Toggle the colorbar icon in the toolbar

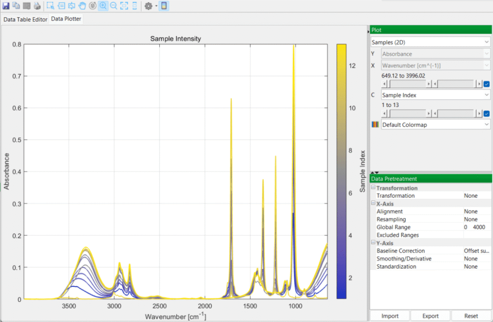pyautogui.click(x=164, y=6)
